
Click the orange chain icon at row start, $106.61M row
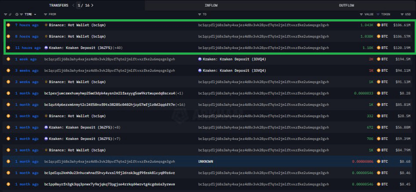tap(8, 25)
